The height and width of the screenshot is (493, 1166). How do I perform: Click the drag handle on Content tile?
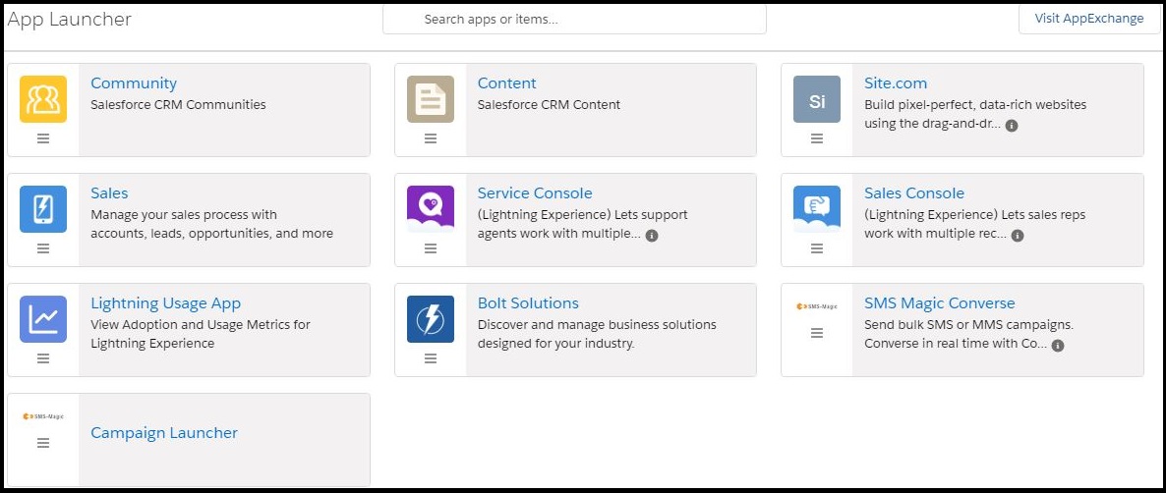431,138
